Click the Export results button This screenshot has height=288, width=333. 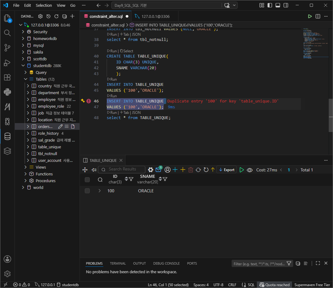(x=227, y=170)
